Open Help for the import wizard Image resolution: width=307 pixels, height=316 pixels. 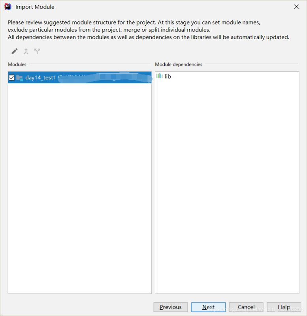pyautogui.click(x=284, y=307)
